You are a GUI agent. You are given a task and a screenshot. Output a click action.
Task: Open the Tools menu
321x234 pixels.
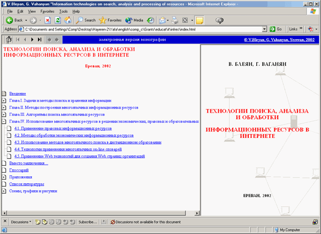click(63, 11)
